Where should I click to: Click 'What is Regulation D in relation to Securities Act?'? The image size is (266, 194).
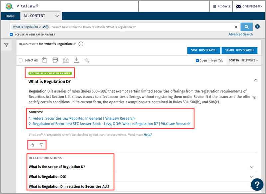click(x=69, y=187)
